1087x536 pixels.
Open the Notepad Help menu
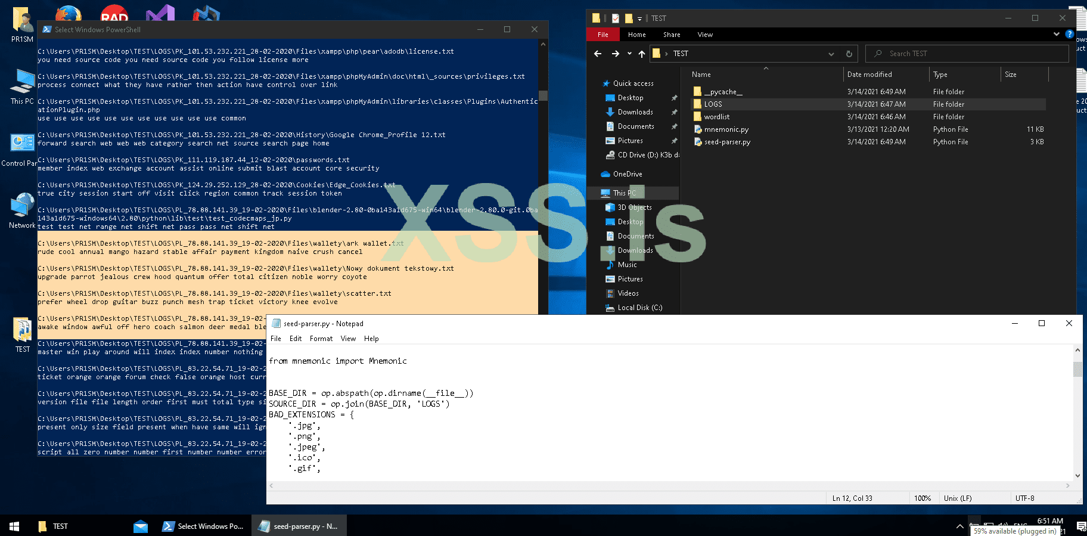pyautogui.click(x=371, y=339)
